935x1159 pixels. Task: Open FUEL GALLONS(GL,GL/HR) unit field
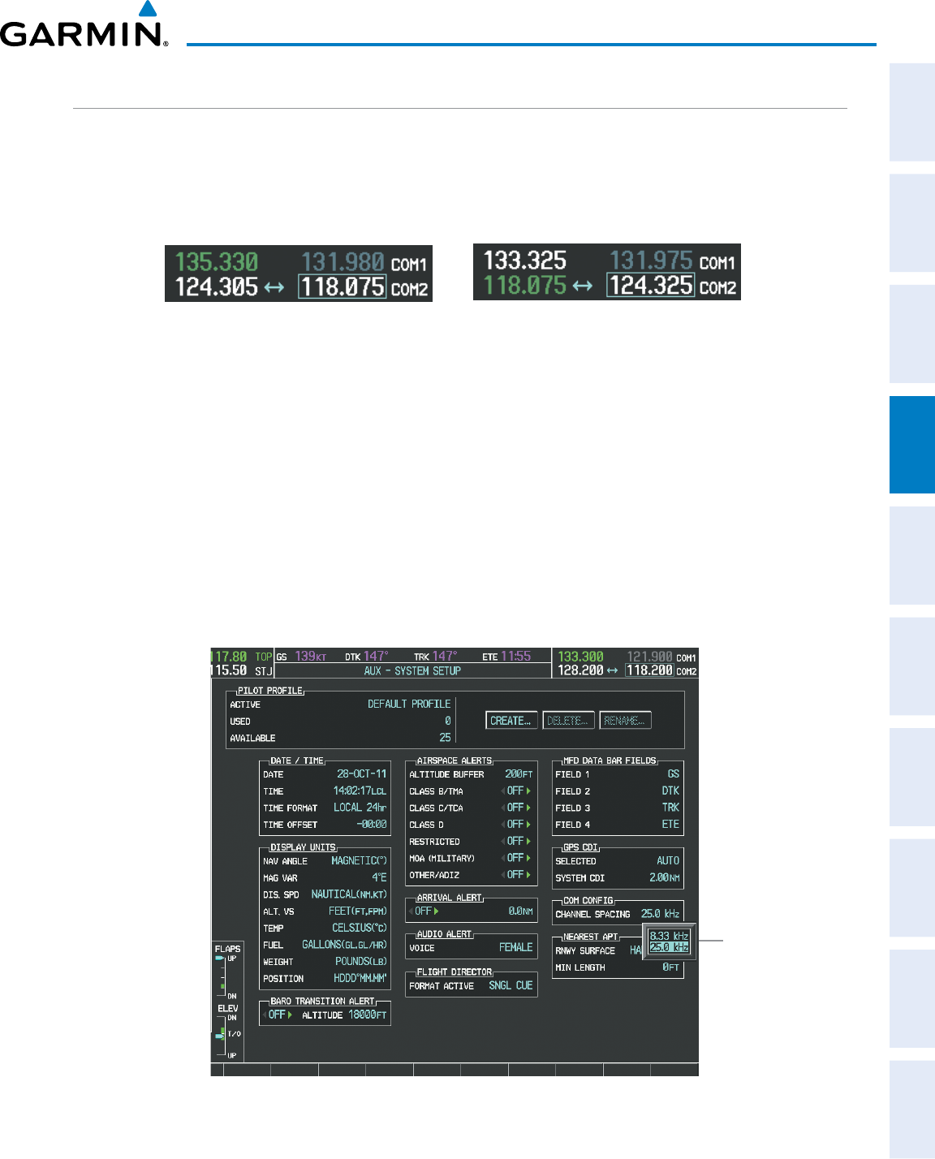pyautogui.click(x=345, y=945)
